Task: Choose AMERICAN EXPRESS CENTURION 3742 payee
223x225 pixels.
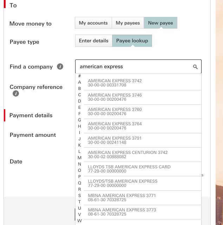Action: (143, 155)
